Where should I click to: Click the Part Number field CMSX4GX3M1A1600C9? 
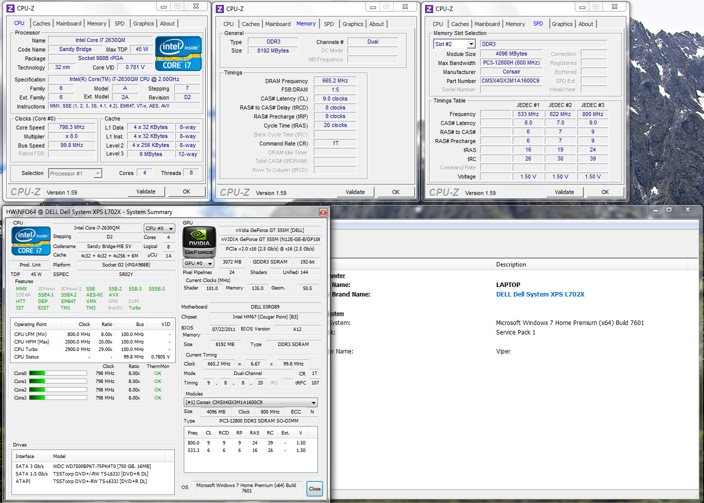pos(511,80)
